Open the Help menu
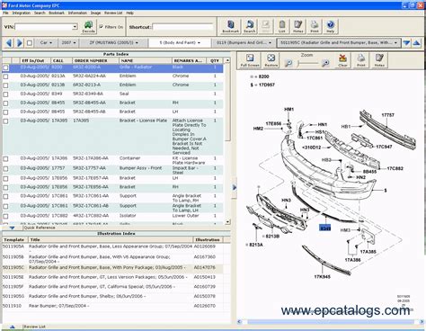This screenshot has width=426, height=331. coord(129,13)
